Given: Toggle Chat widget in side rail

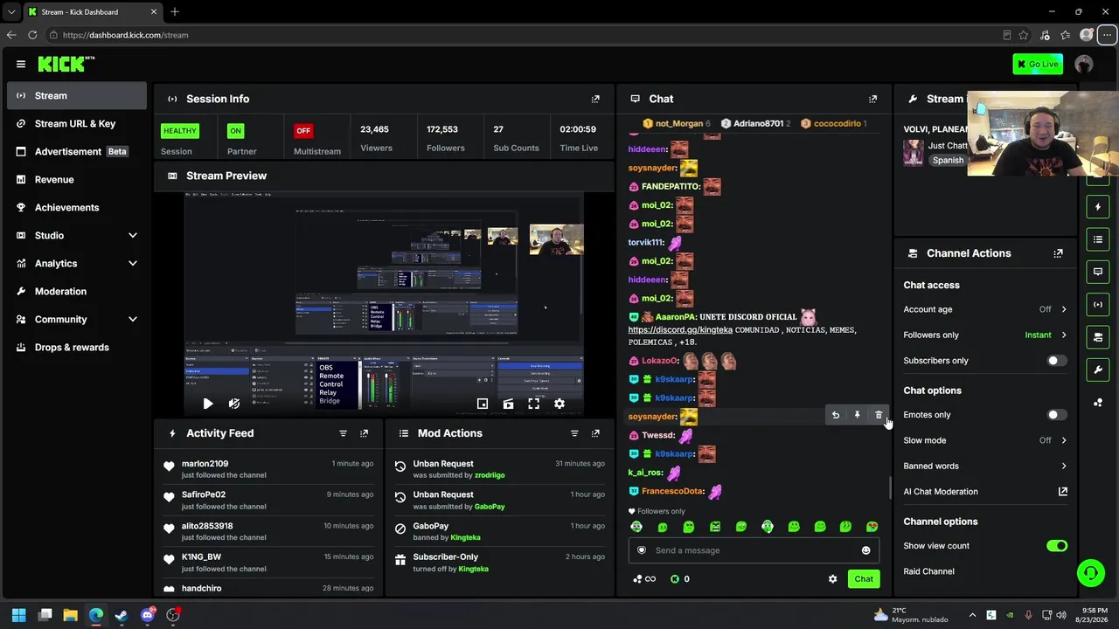Looking at the screenshot, I should [x=1098, y=272].
